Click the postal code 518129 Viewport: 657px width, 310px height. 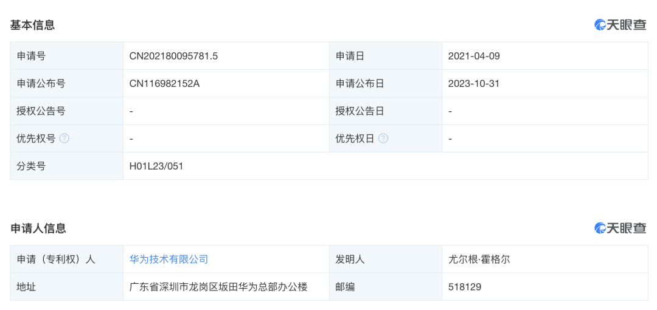pyautogui.click(x=465, y=287)
